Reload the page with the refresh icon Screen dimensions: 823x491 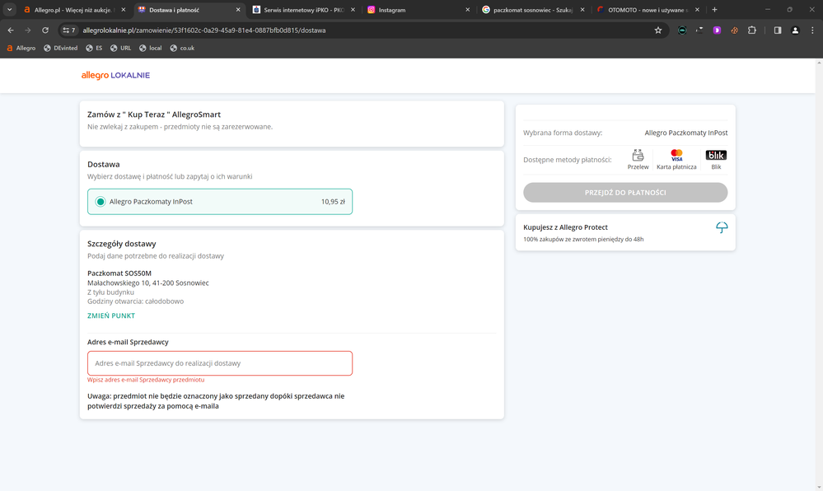pyautogui.click(x=45, y=30)
